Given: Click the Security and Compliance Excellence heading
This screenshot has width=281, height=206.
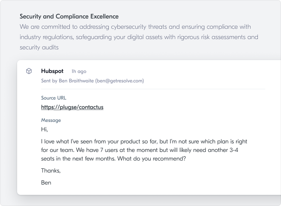Looking at the screenshot, I should point(69,16).
